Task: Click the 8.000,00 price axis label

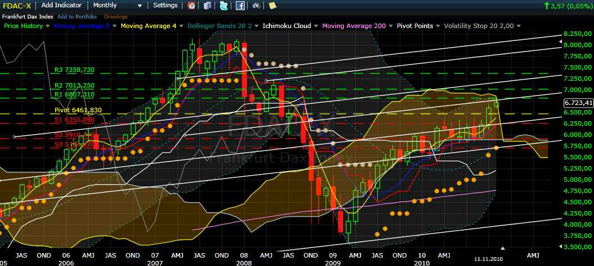Action: [578, 45]
